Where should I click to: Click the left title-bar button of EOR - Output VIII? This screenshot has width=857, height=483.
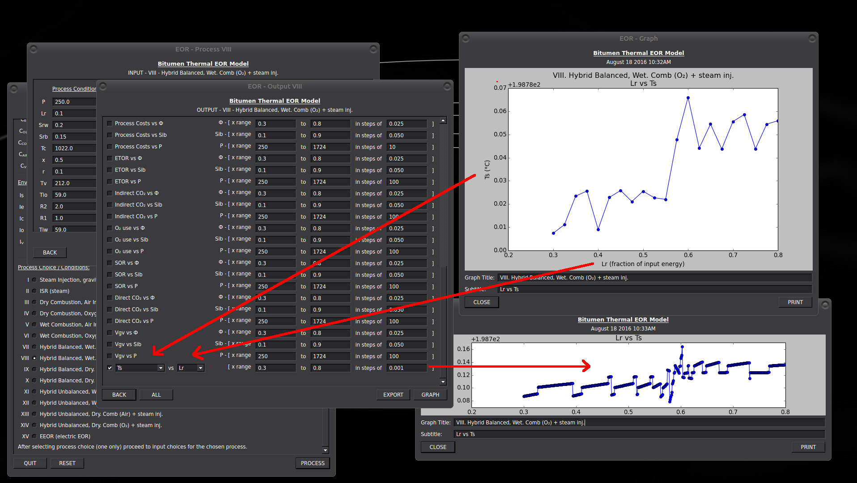pyautogui.click(x=103, y=86)
